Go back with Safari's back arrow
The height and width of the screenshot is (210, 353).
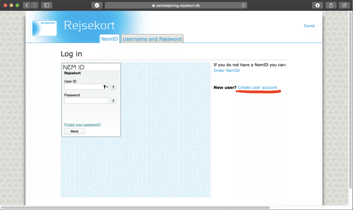pos(26,5)
